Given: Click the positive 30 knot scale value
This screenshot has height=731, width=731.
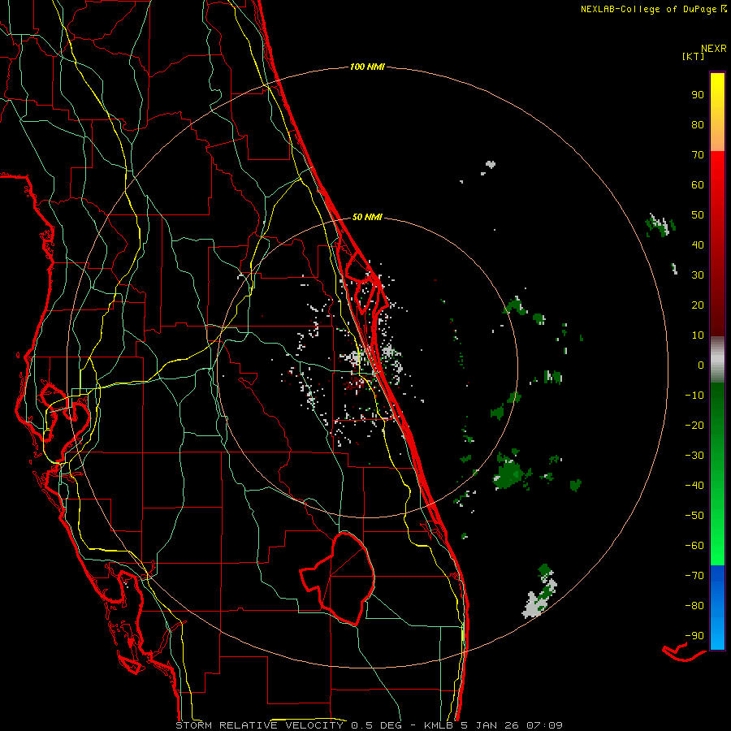Looking at the screenshot, I should click(x=698, y=275).
